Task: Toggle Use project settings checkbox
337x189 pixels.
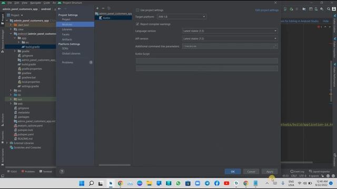Action: coord(137,10)
